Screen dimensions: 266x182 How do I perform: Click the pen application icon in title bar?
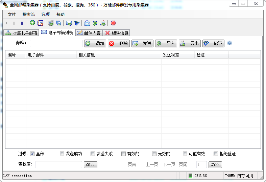[5, 5]
